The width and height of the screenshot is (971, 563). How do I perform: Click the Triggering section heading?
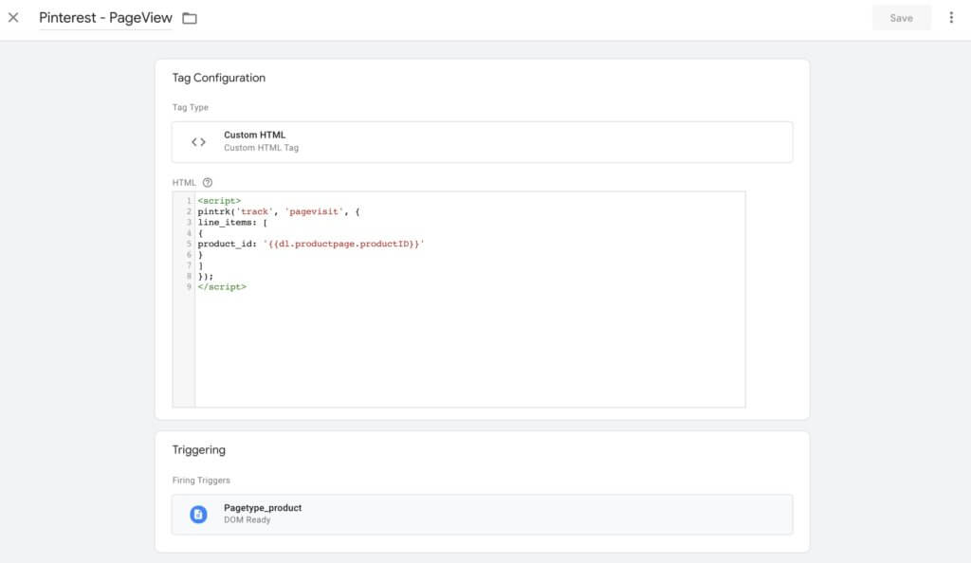click(x=199, y=450)
